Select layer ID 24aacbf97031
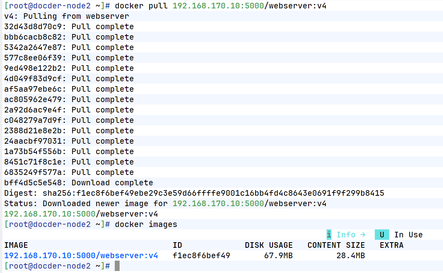 33,141
